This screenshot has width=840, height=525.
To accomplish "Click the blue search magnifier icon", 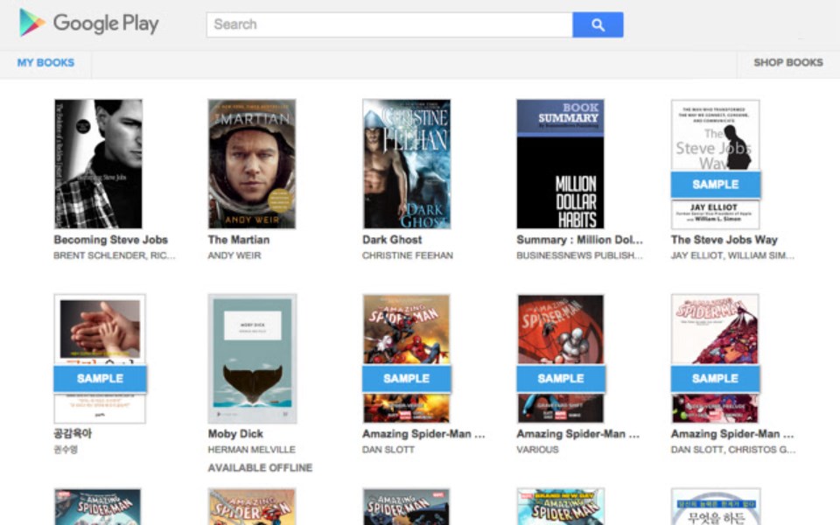I will click(x=598, y=24).
